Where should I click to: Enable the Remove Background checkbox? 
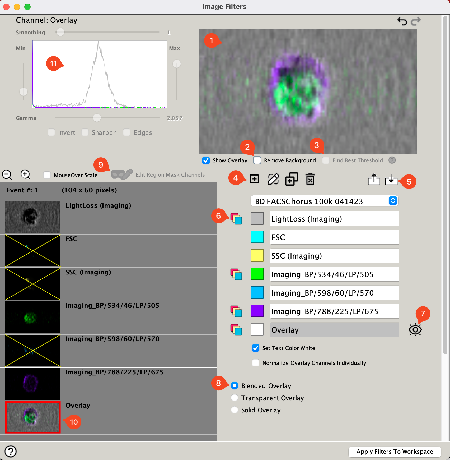tap(257, 160)
